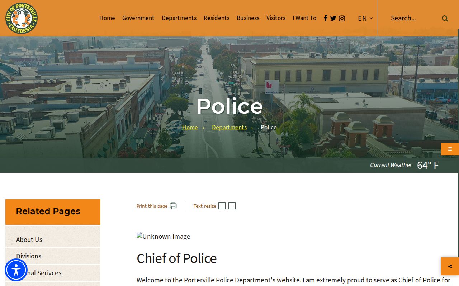This screenshot has height=286, width=459.
Task: Follow the Departments breadcrumb link
Action: [x=229, y=127]
